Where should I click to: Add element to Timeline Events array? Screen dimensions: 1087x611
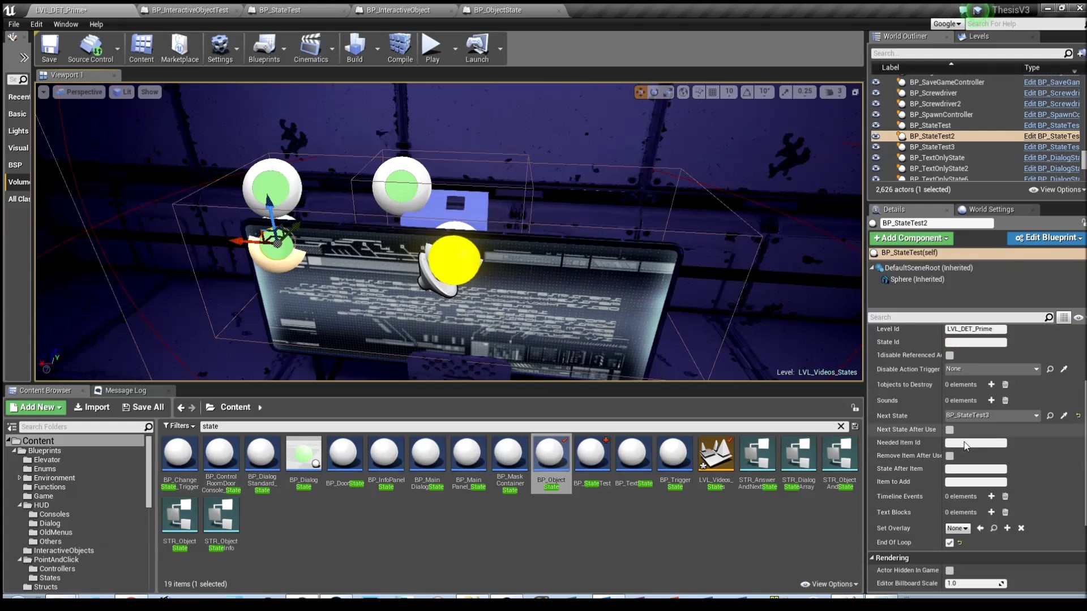coord(991,496)
